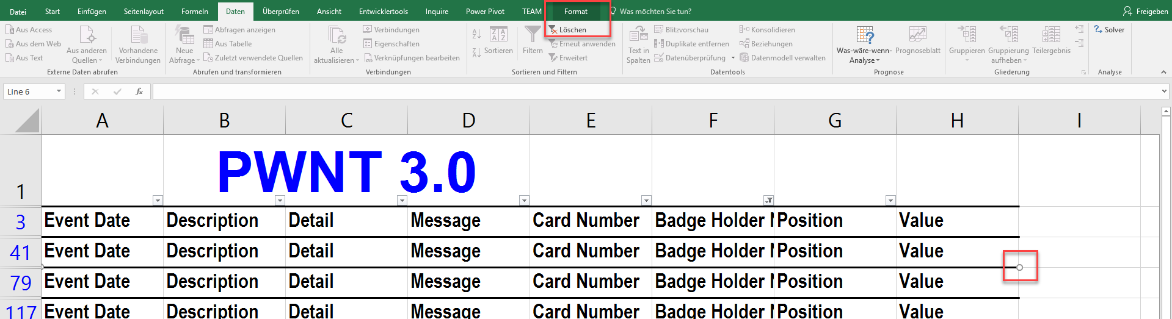Open column A filter dropdown
Image resolution: width=1172 pixels, height=319 pixels.
pos(158,201)
